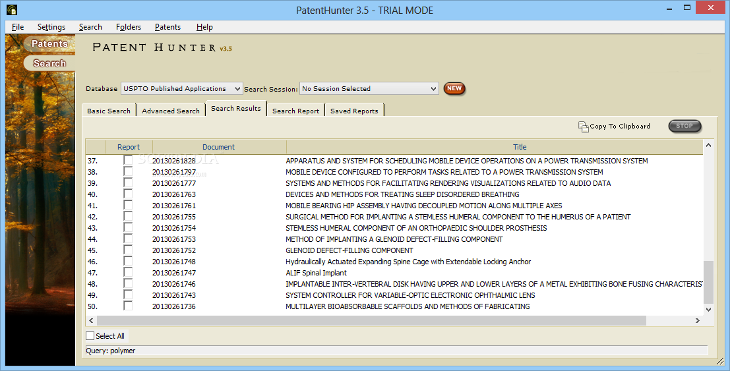Image resolution: width=730 pixels, height=371 pixels.
Task: Select title about rendering visualizations of audio data
Action: (448, 183)
